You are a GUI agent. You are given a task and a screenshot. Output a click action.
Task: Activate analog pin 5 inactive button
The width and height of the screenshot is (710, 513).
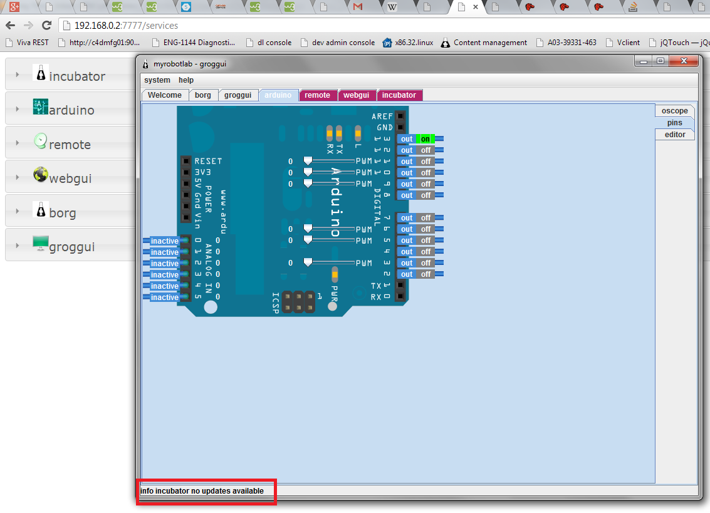(x=164, y=298)
